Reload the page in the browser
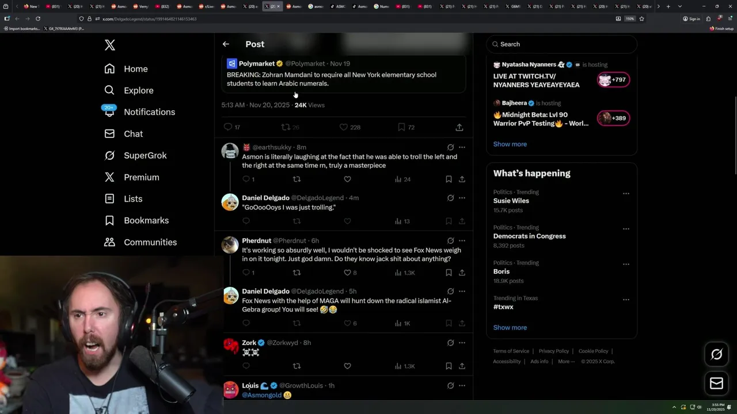Screen dimensions: 737x414 38,19
